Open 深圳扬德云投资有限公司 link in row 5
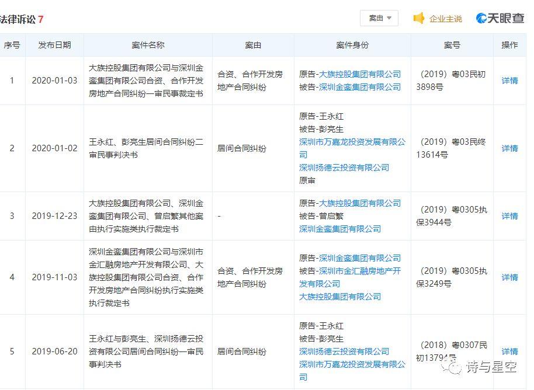This screenshot has height=390, width=534. pos(344,351)
